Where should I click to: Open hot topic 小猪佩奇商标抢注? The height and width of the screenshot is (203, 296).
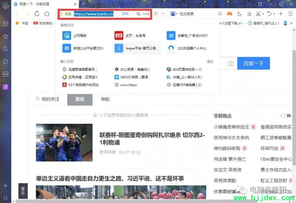click(232, 127)
